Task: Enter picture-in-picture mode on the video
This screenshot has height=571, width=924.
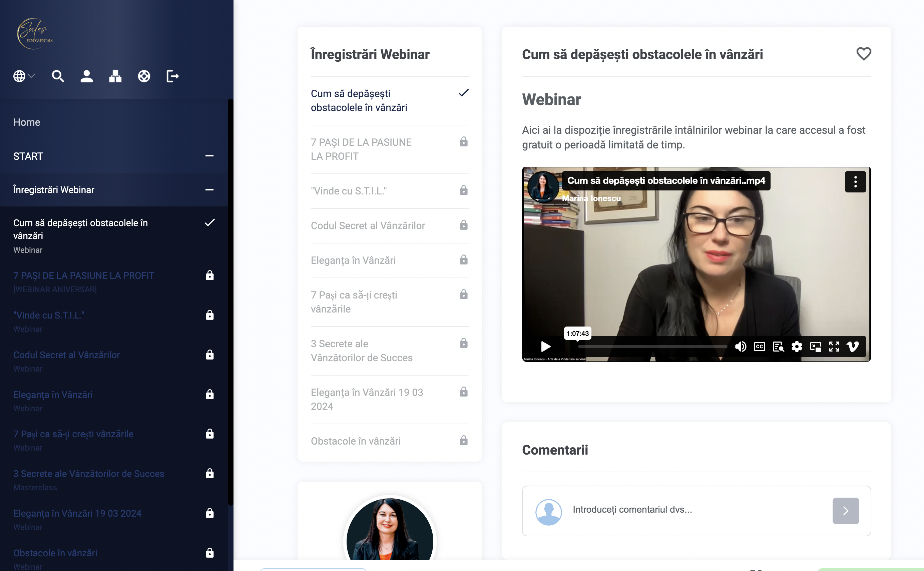Action: tap(816, 347)
